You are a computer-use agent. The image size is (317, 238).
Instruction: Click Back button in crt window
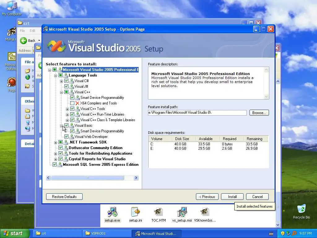tap(28, 41)
